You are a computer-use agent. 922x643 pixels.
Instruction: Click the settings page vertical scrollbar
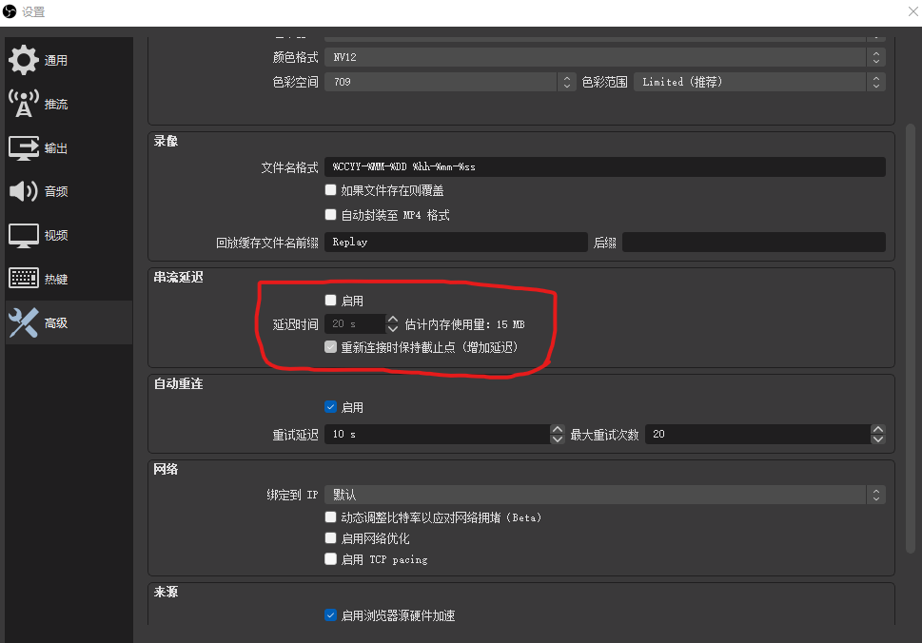(x=911, y=338)
